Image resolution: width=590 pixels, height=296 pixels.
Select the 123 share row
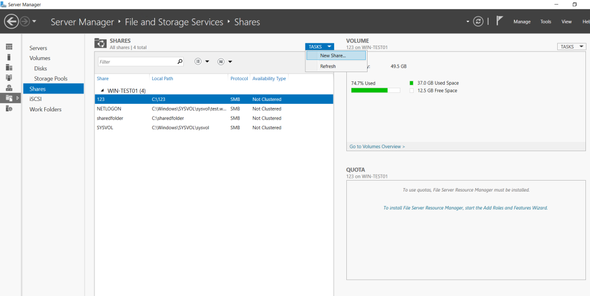tap(214, 99)
